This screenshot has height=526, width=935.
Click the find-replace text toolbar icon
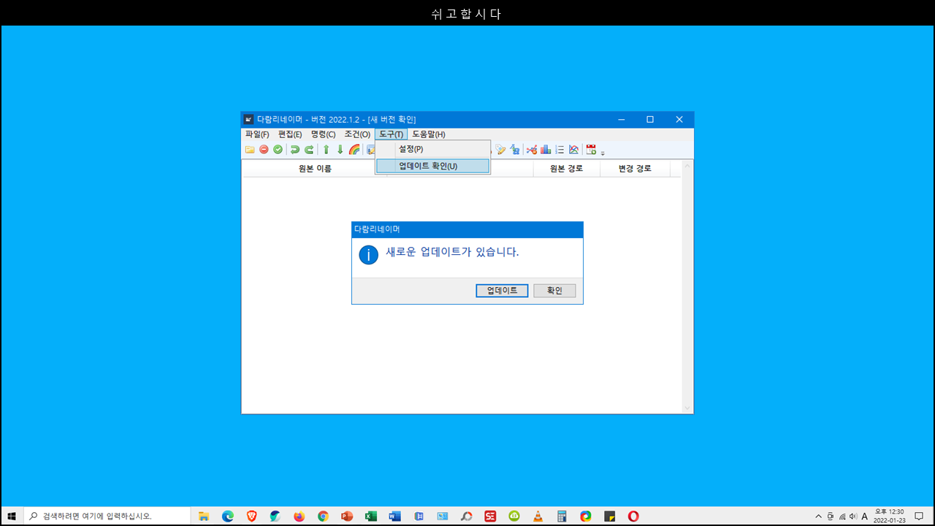[x=514, y=150]
